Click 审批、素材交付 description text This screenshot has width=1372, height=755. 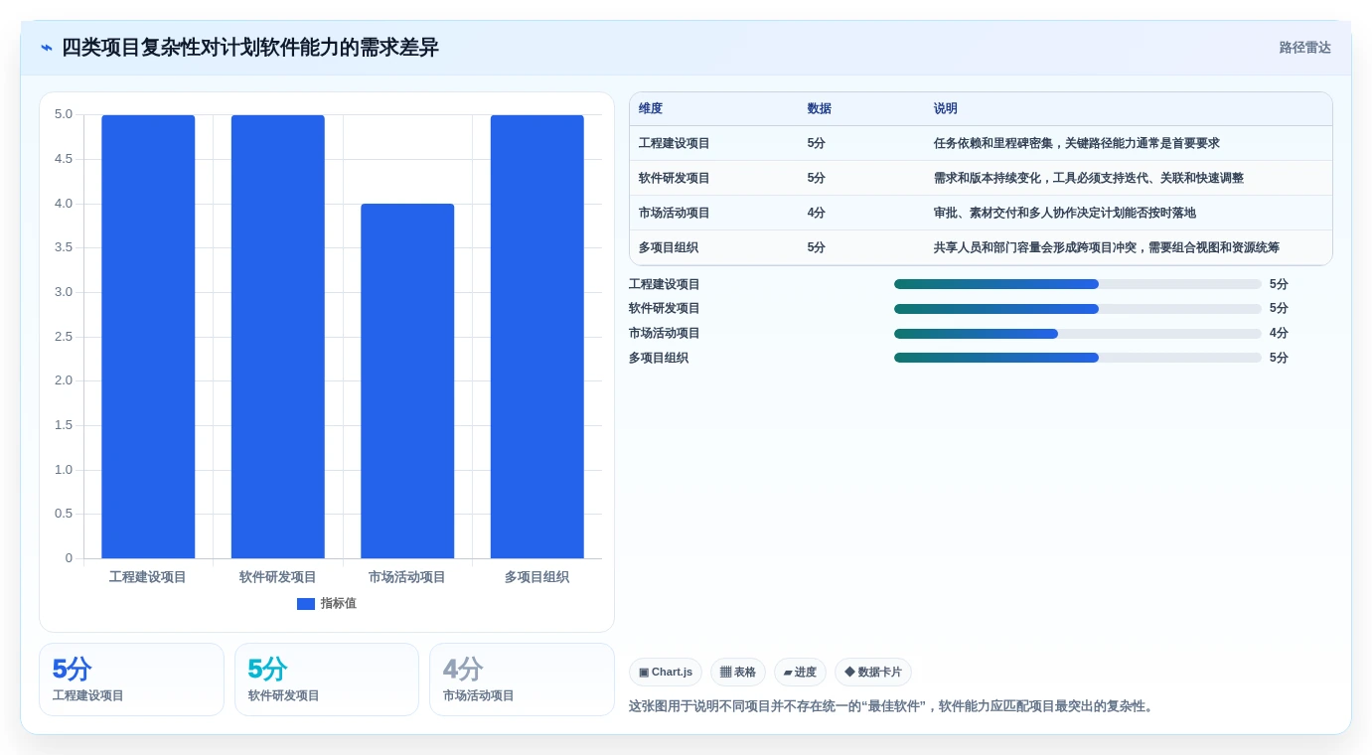[1065, 214]
